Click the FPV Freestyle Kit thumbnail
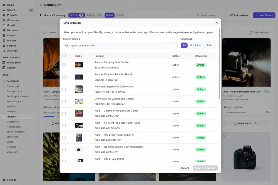Screen dimensions: 278x185 (x=79, y=138)
